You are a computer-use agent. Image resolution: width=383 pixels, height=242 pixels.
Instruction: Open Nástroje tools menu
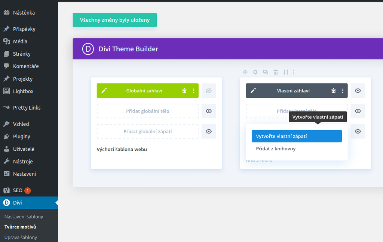23,162
